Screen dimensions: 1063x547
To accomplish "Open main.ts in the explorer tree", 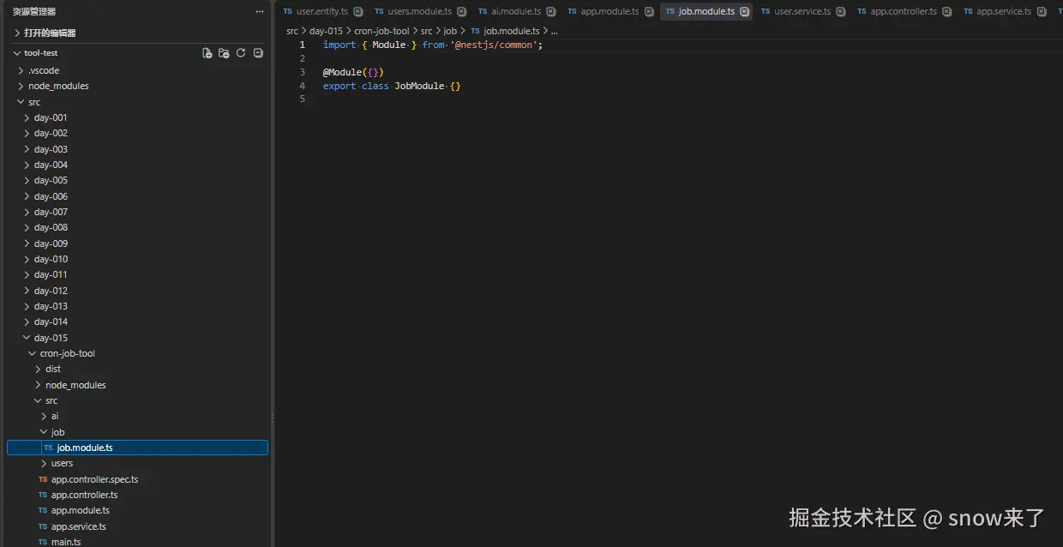I will point(66,542).
